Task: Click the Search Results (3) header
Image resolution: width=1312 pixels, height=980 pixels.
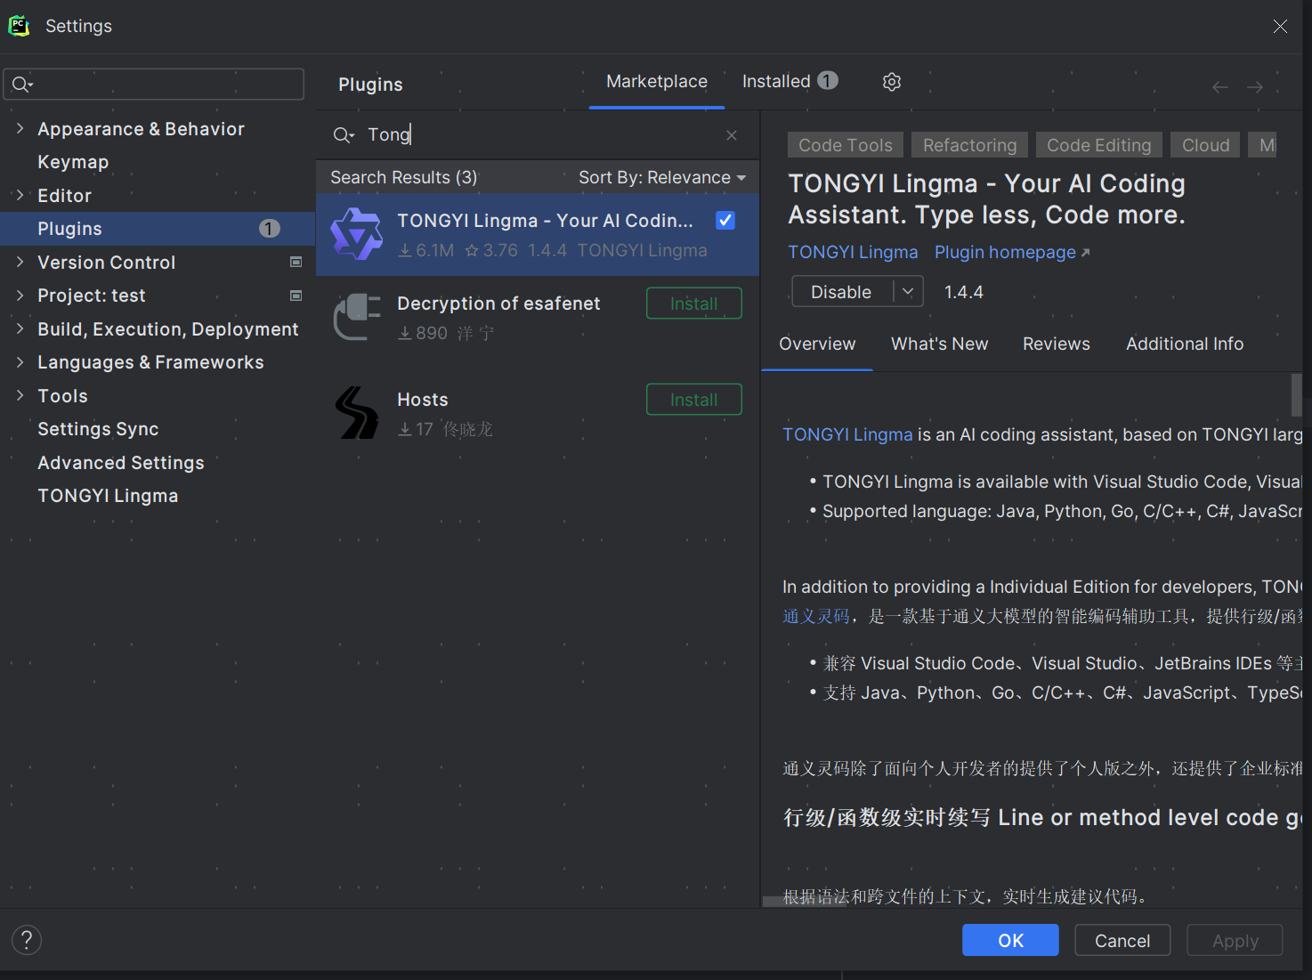Action: pos(404,178)
